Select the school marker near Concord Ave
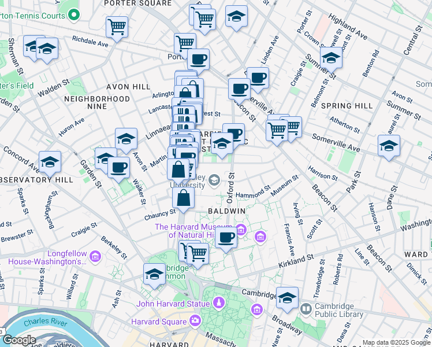Image resolution: width=432 pixels, height=347 pixels. [50, 164]
